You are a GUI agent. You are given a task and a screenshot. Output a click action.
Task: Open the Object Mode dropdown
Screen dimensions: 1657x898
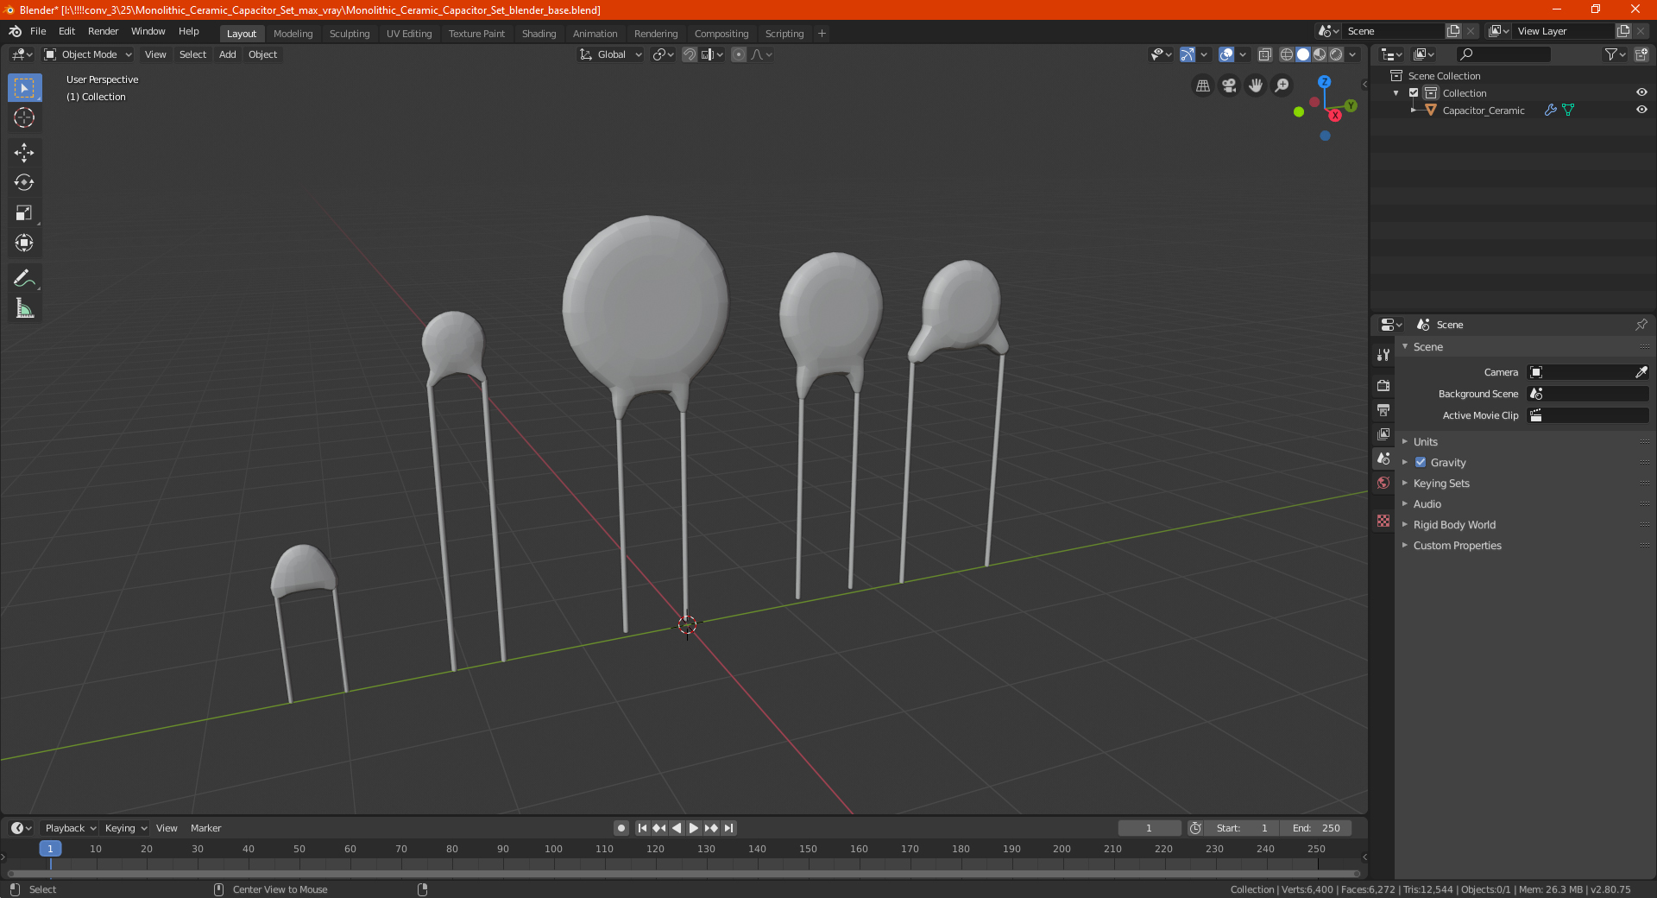[x=88, y=54]
